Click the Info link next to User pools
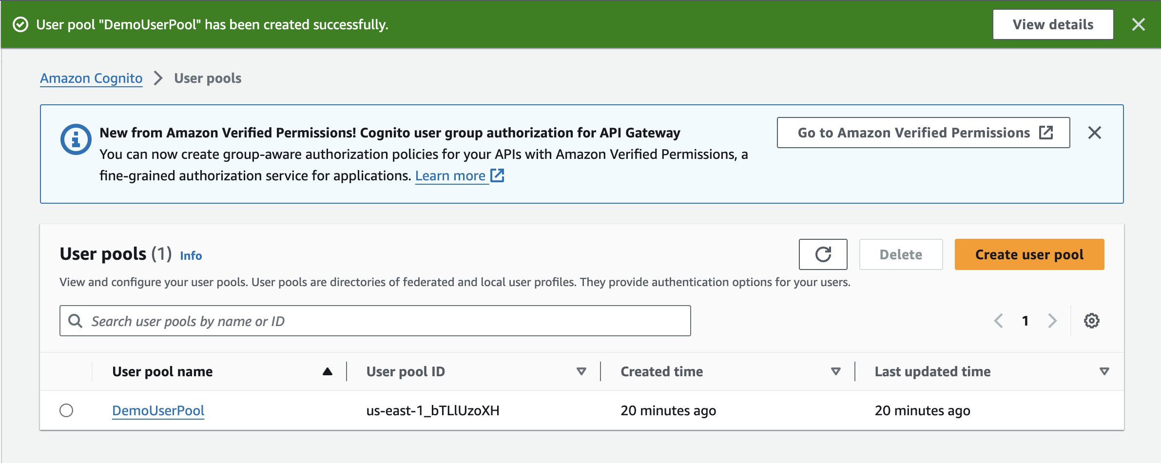Screen dimensions: 1161x463 pyautogui.click(x=191, y=255)
